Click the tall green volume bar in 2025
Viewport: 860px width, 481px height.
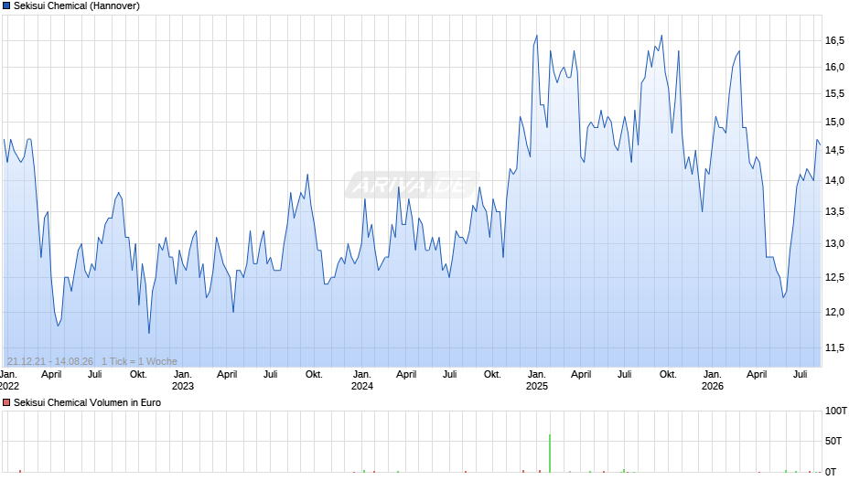click(x=550, y=454)
